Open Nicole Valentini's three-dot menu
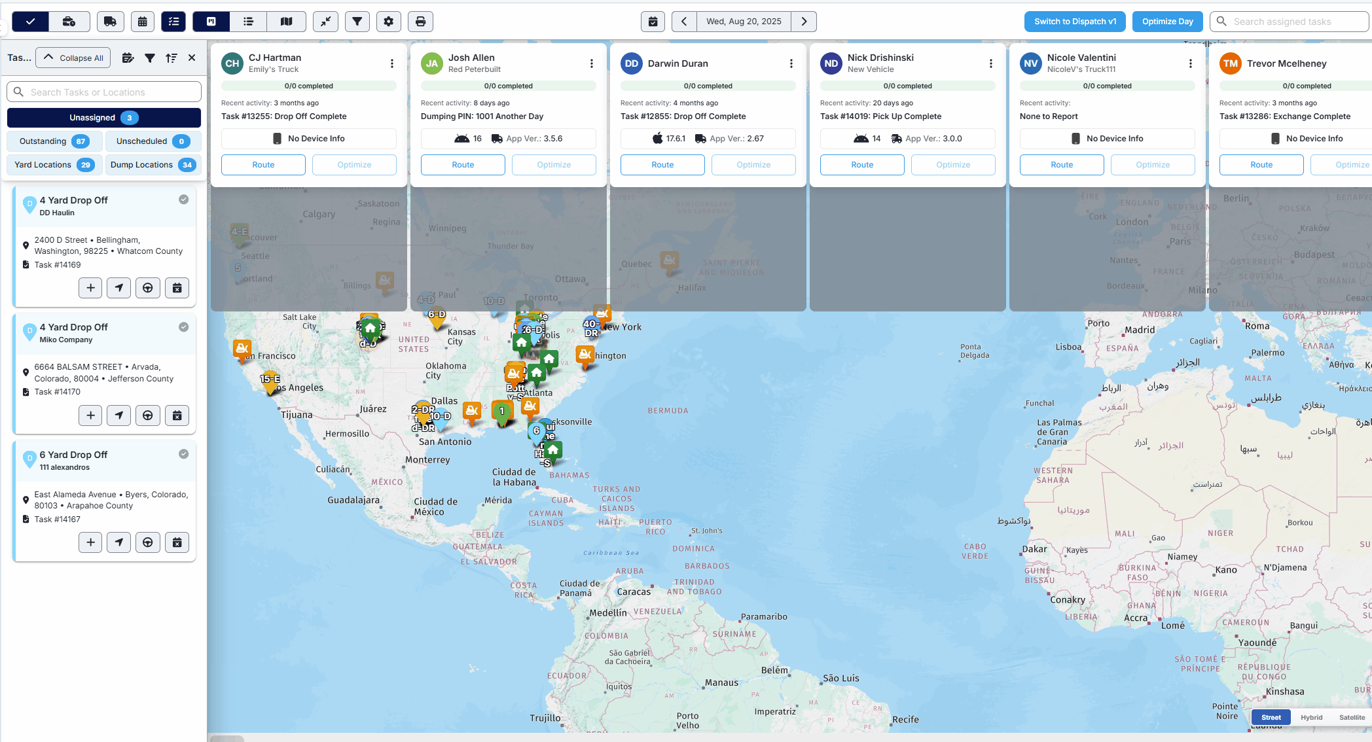Image resolution: width=1372 pixels, height=742 pixels. pos(1191,63)
